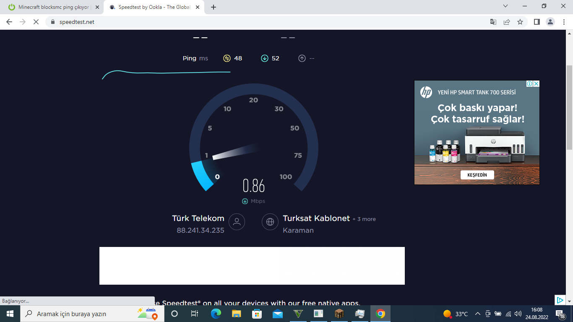Click the scrollbar up arrow
Screen dimensions: 573x322
569,33
